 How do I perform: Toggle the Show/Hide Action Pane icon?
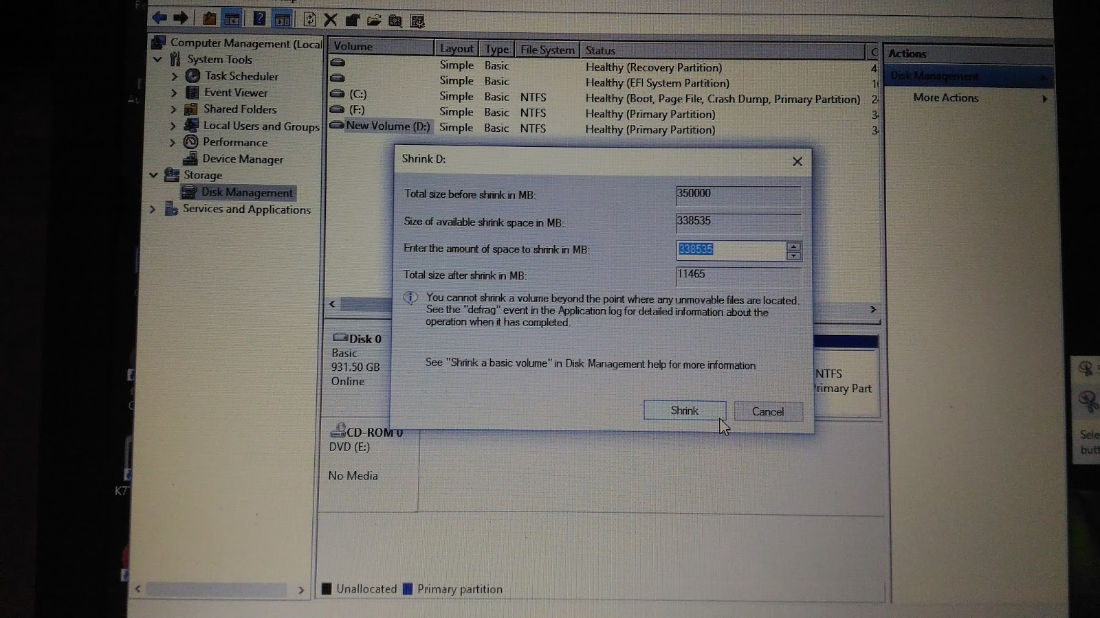[x=282, y=18]
